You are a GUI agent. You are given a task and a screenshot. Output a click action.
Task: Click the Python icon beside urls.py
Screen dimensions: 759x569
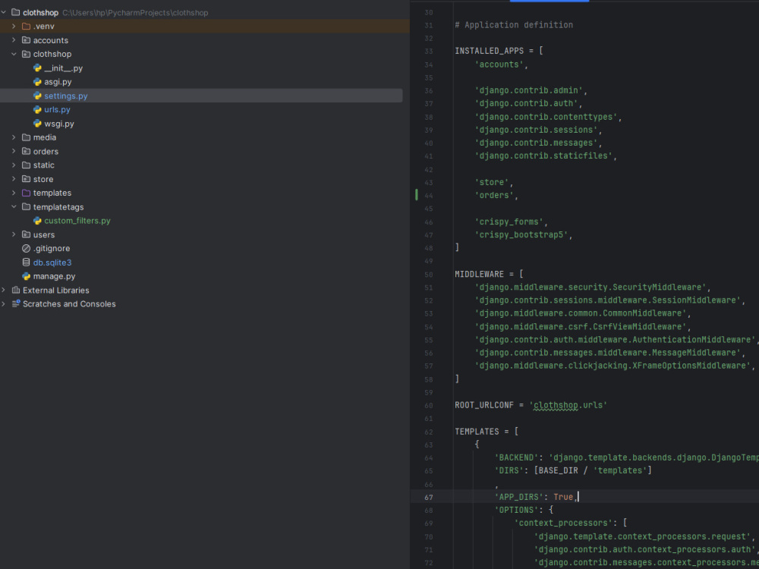coord(37,110)
